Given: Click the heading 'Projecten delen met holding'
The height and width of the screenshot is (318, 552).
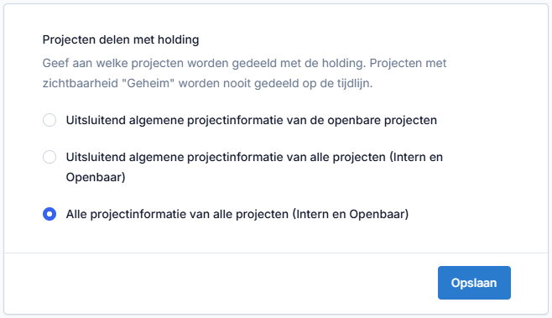Looking at the screenshot, I should point(121,39).
